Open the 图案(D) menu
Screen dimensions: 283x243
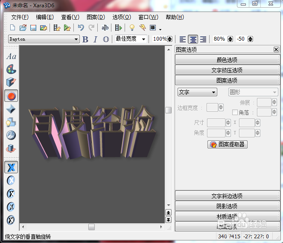pos(96,18)
